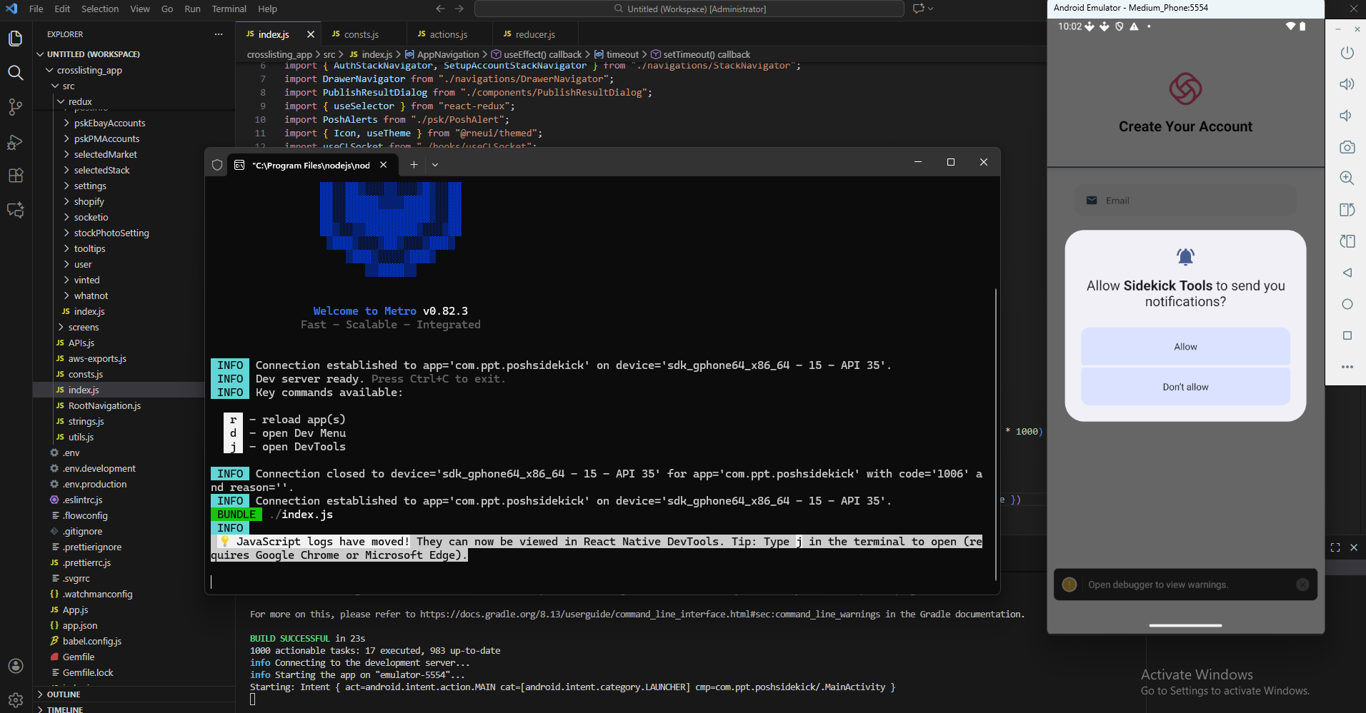Open Gemfile.lock in explorer
Screen dimensions: 1366x713
(87, 672)
